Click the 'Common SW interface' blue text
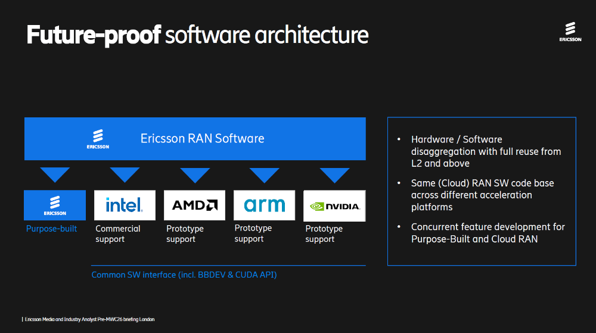596x333 pixels. pyautogui.click(x=184, y=275)
